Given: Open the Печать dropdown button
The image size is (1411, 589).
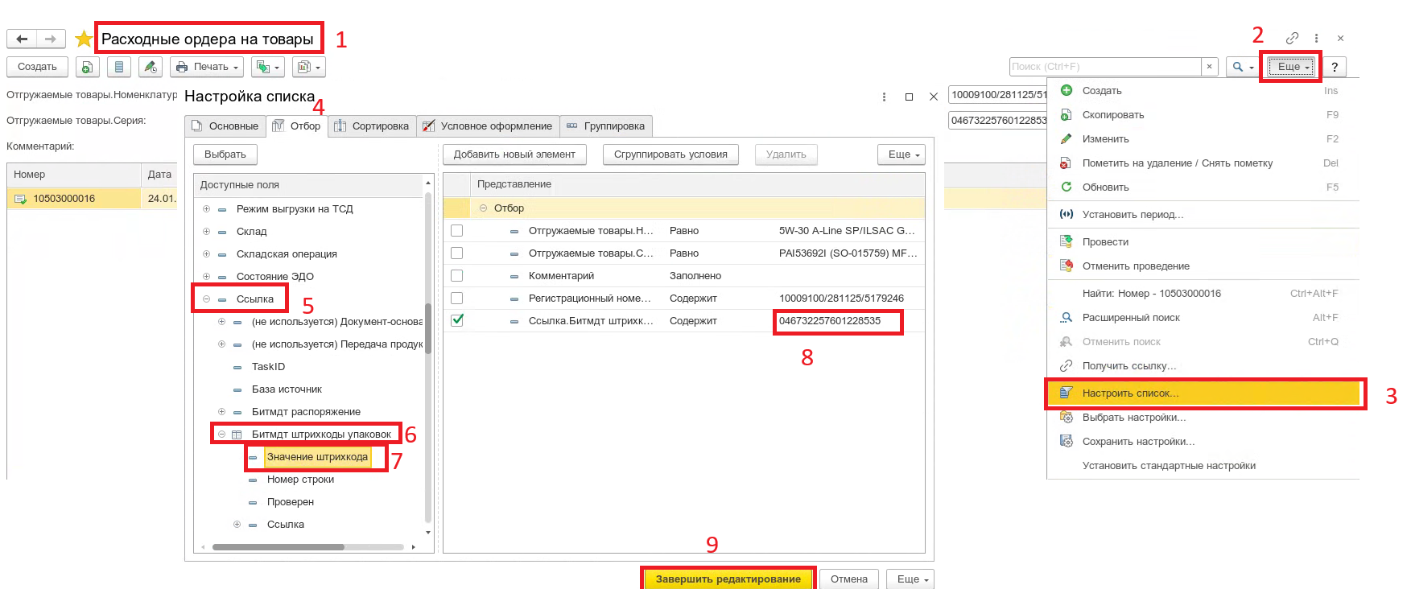Looking at the screenshot, I should (208, 67).
